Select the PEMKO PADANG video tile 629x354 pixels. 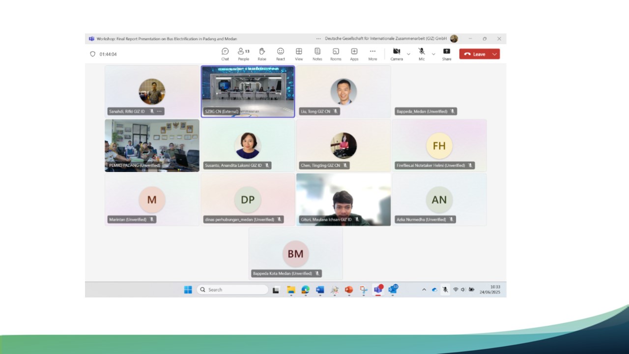coord(152,146)
